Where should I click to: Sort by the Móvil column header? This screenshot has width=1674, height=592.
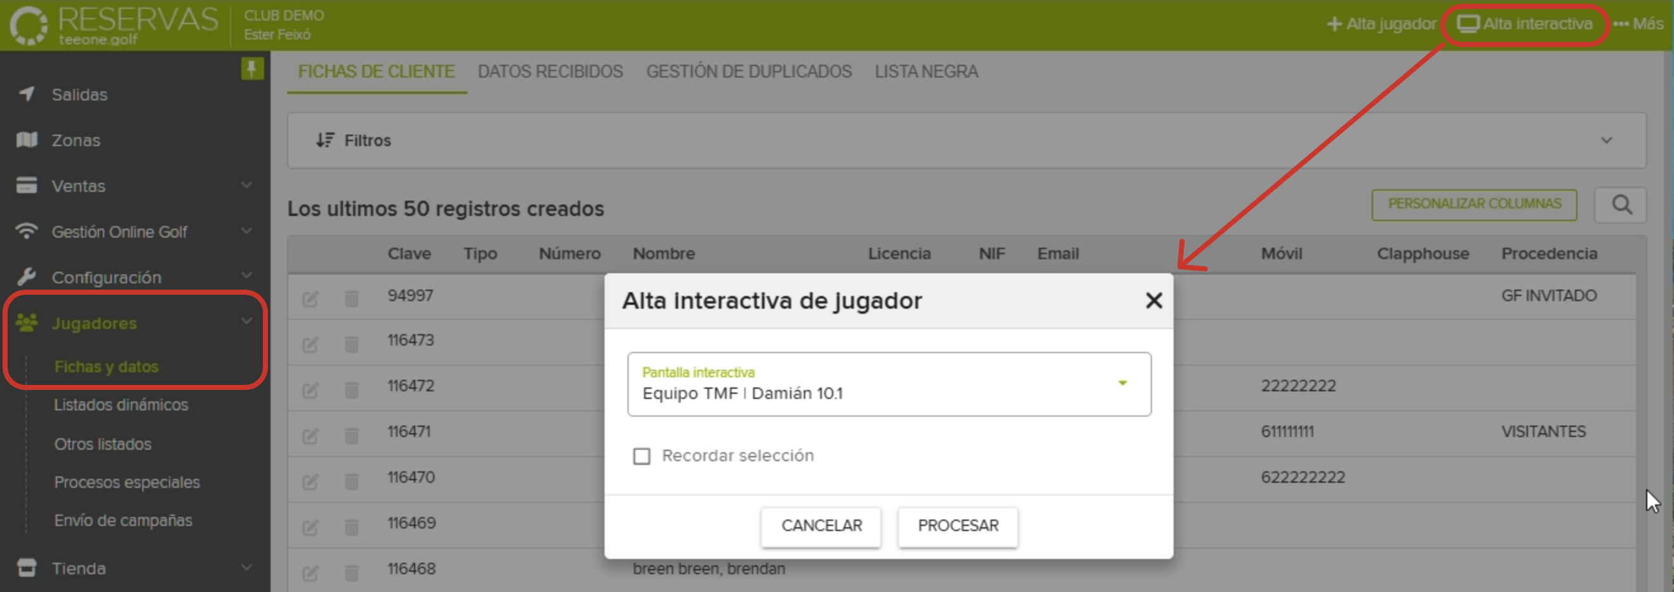coord(1282,253)
